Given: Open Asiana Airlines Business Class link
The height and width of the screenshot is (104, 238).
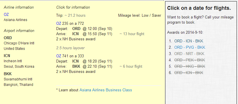Looking at the screenshot, I should point(106,90).
